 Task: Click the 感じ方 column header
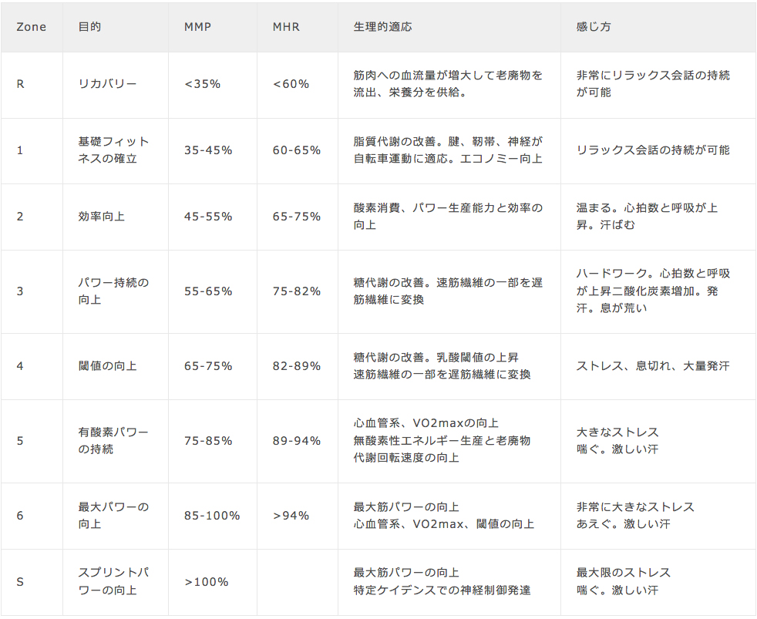pyautogui.click(x=594, y=27)
